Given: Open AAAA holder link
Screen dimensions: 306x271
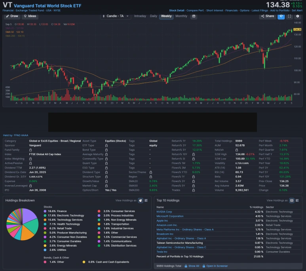Looking at the screenshot, I should (25, 135).
